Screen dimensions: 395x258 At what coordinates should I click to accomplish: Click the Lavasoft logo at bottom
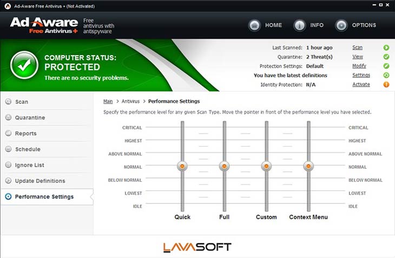point(198,247)
